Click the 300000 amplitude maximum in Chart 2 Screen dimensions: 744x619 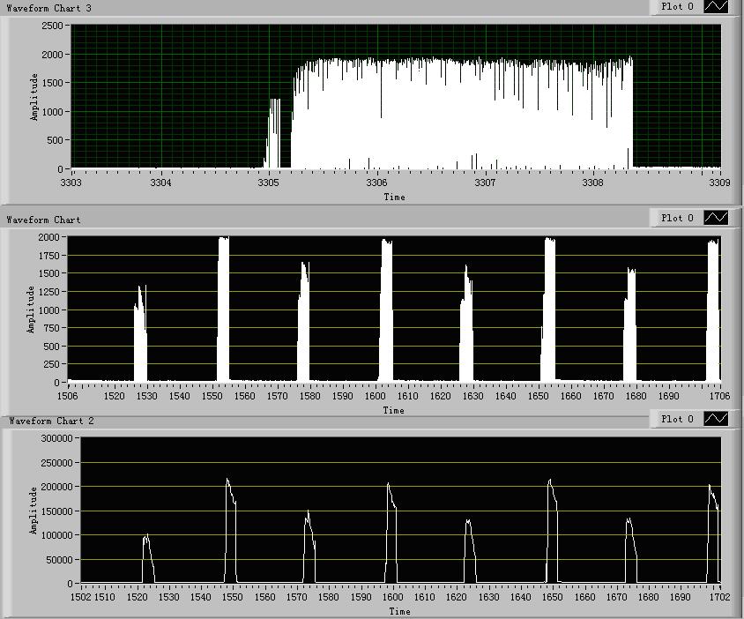(57, 438)
